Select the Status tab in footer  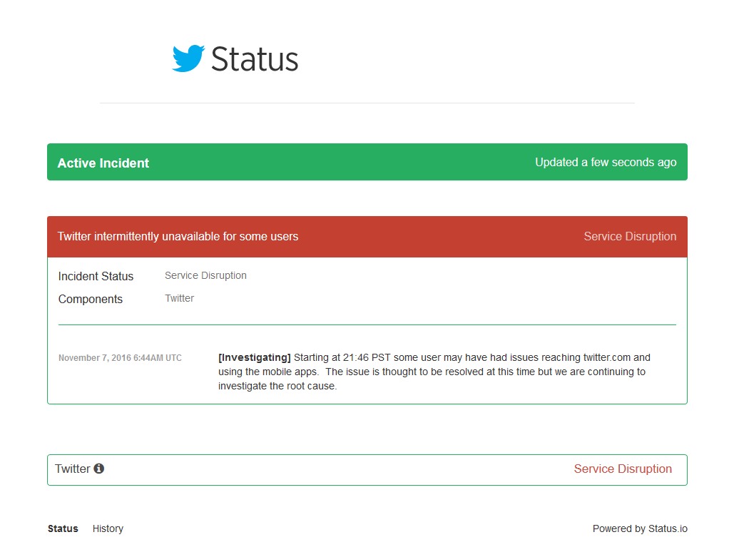tap(63, 528)
